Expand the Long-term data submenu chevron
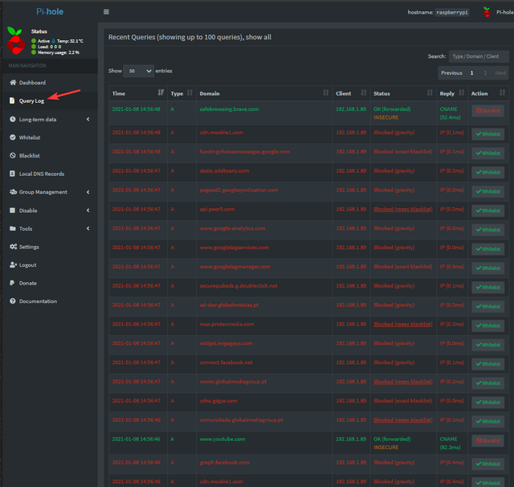Image resolution: width=514 pixels, height=487 pixels. (88, 119)
